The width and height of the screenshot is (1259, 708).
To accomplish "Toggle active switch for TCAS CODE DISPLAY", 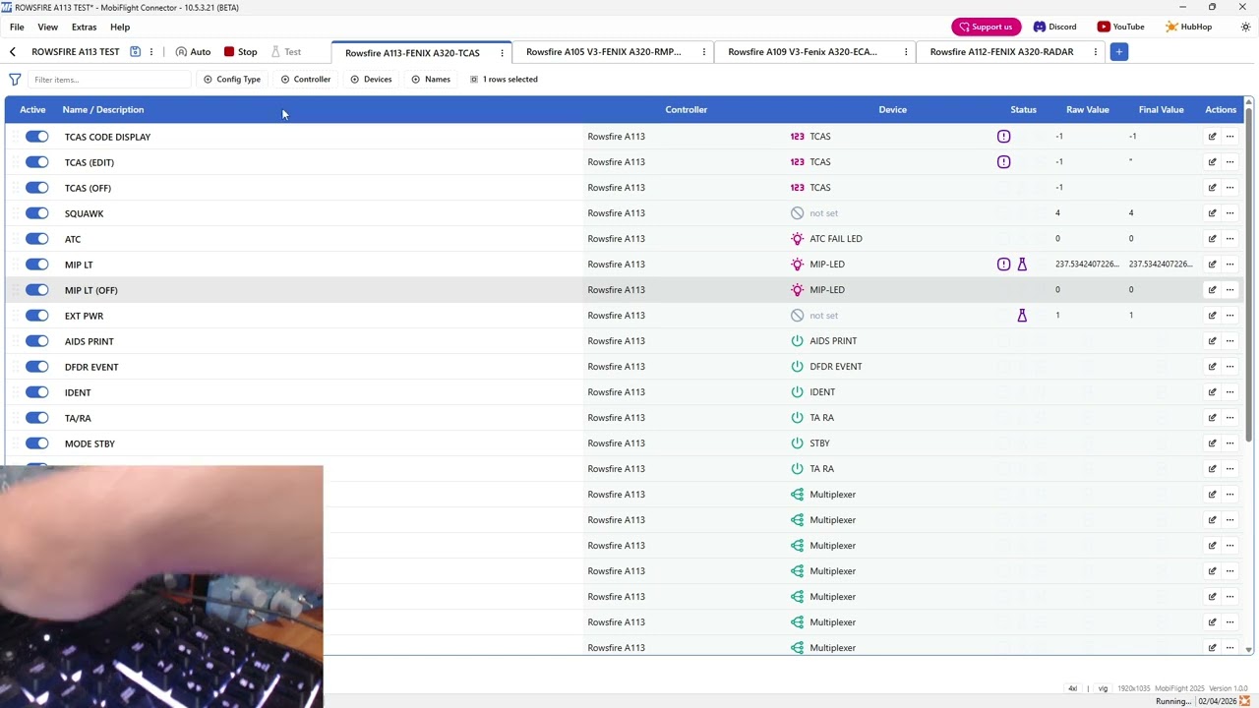I will tap(37, 137).
